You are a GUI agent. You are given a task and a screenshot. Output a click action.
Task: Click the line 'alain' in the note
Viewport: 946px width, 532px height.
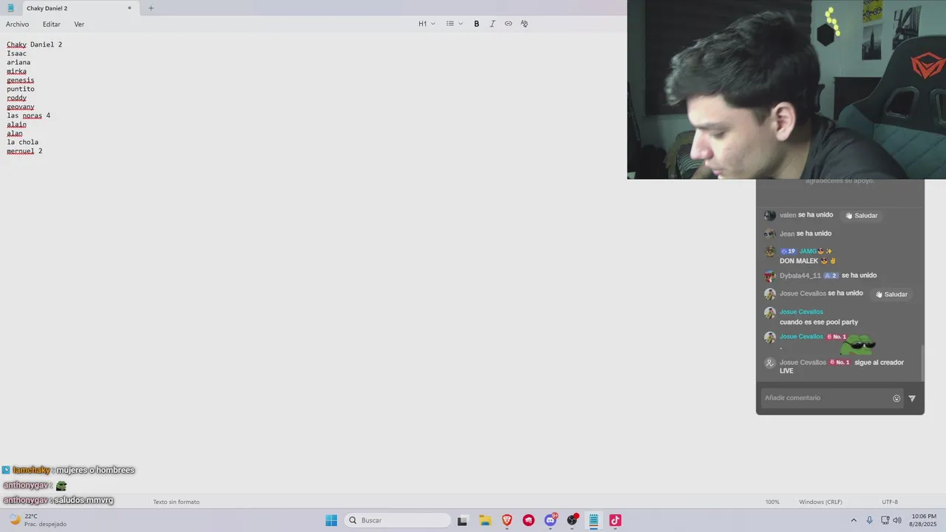(x=16, y=124)
